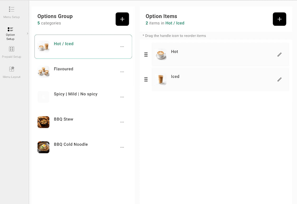Select the Flavoured options group
Viewport: 297px width, 204px height.
(83, 72)
